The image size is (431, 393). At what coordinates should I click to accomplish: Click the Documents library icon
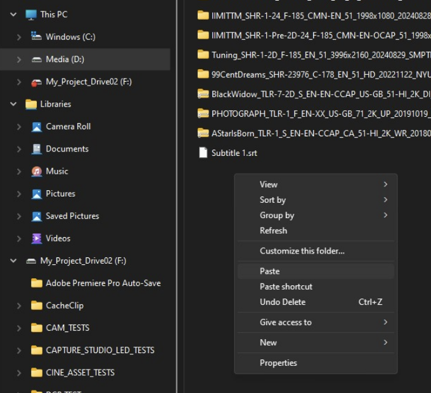tap(36, 149)
